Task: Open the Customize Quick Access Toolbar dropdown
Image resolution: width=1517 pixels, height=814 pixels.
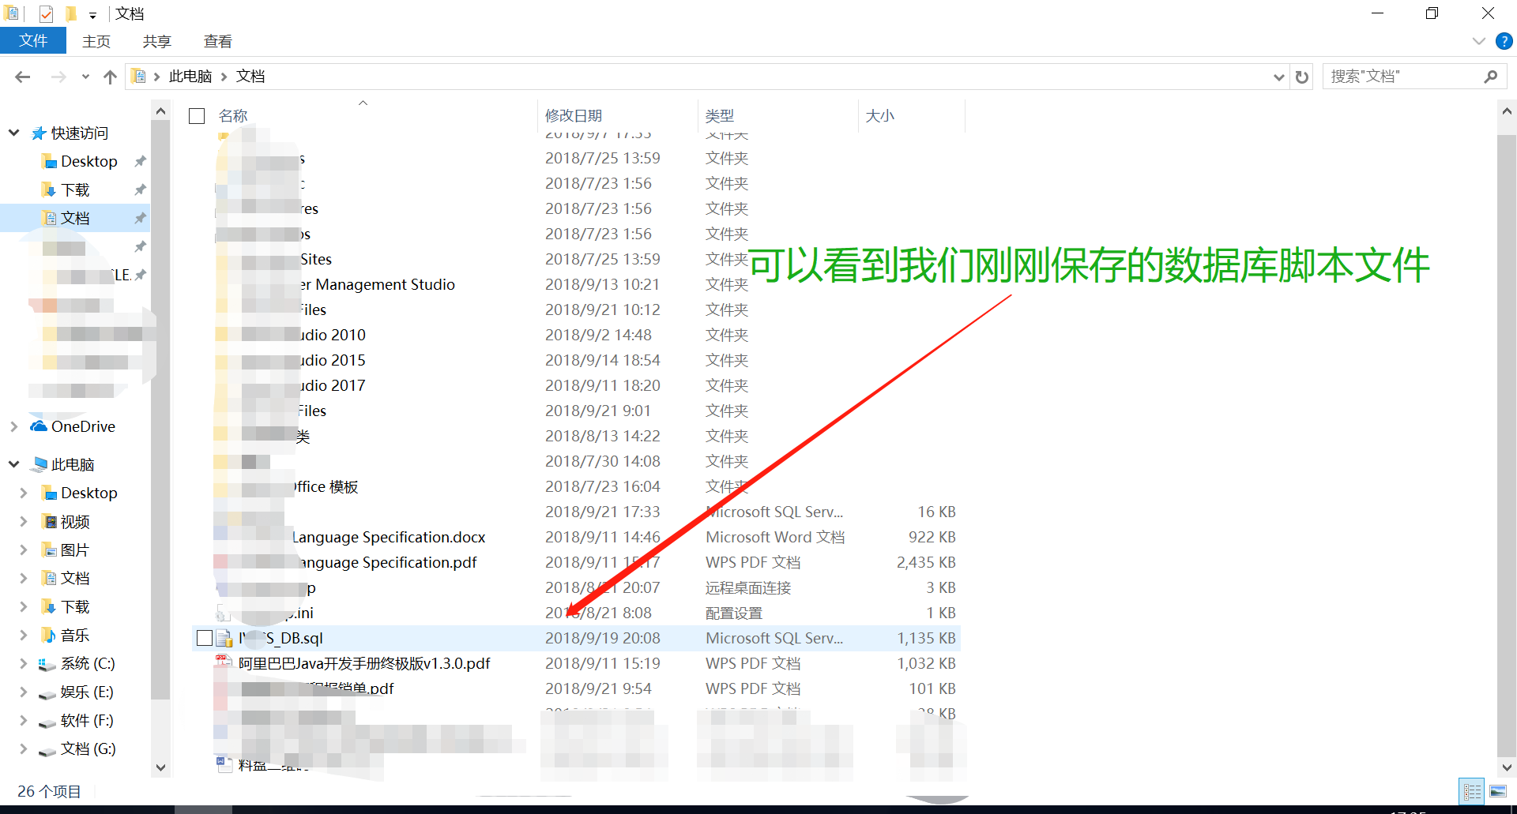Action: 92,15
